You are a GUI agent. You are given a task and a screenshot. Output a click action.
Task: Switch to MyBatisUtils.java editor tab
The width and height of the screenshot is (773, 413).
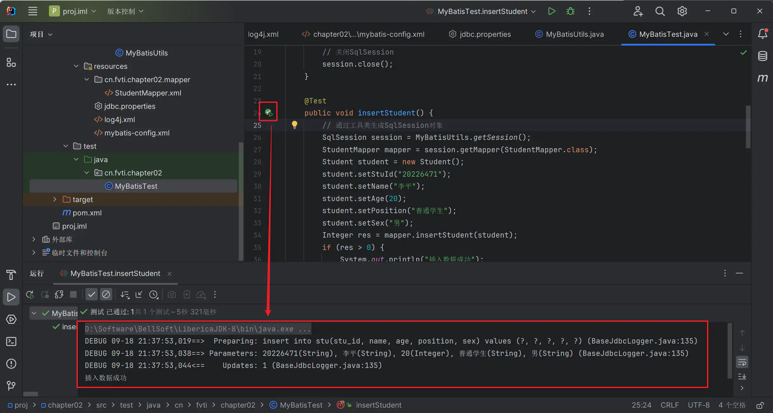click(x=569, y=34)
